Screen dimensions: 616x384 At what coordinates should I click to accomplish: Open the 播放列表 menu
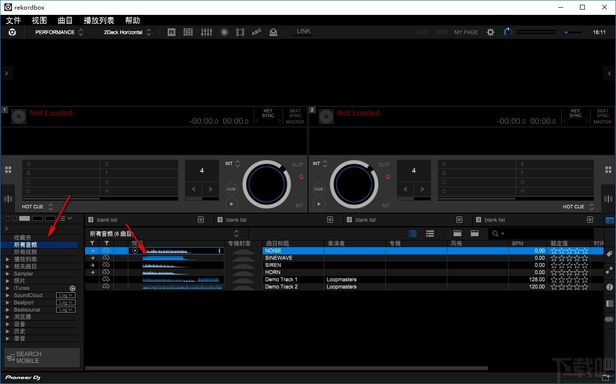click(99, 20)
